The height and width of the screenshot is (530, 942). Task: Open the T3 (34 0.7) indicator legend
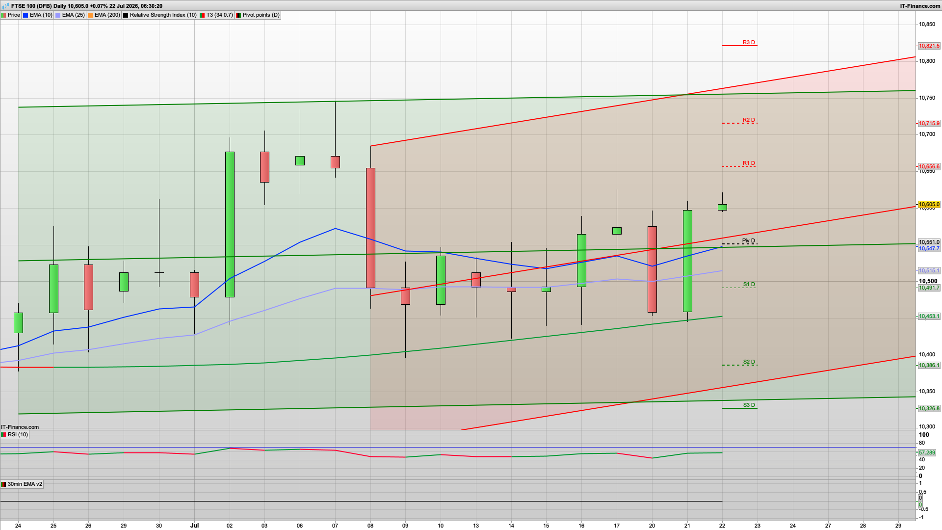point(216,15)
